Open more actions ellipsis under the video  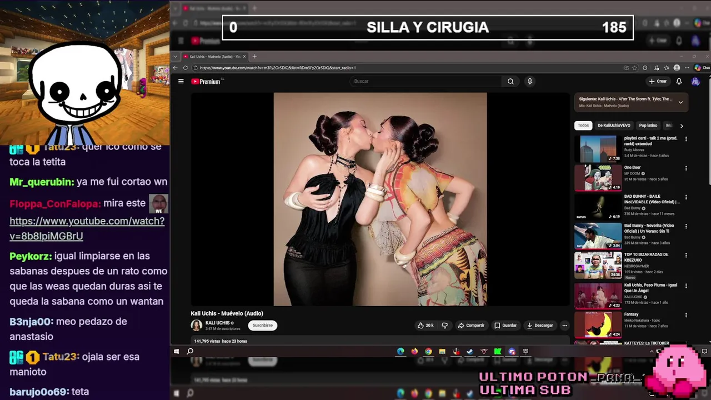564,326
